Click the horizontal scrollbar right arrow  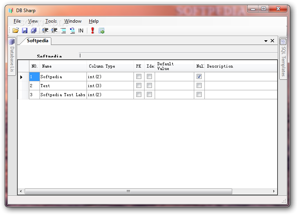[x=274, y=191]
